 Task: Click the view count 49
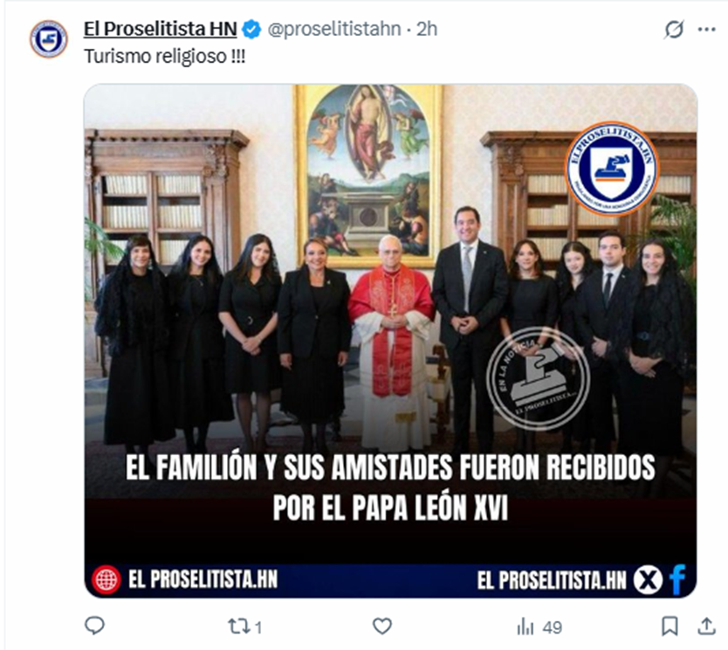[552, 627]
